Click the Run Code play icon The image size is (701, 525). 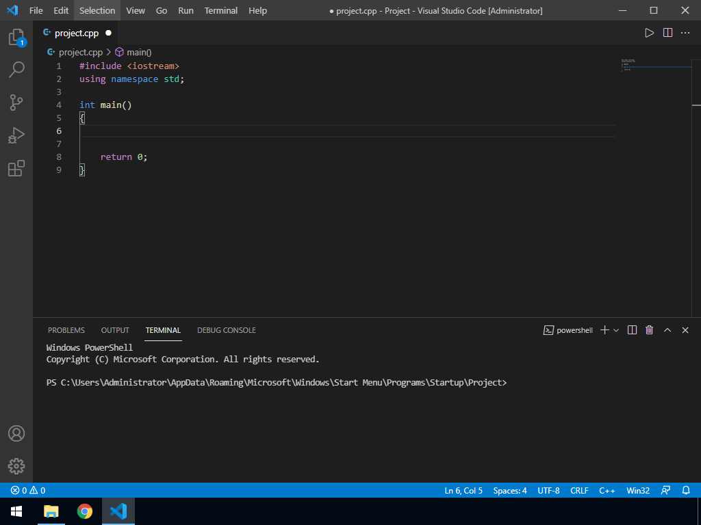click(649, 33)
